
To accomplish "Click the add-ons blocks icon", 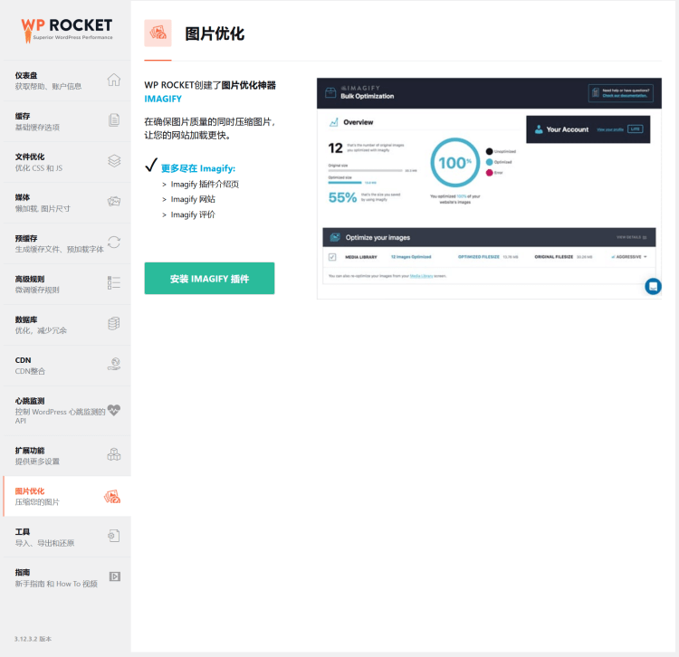I will (x=114, y=454).
